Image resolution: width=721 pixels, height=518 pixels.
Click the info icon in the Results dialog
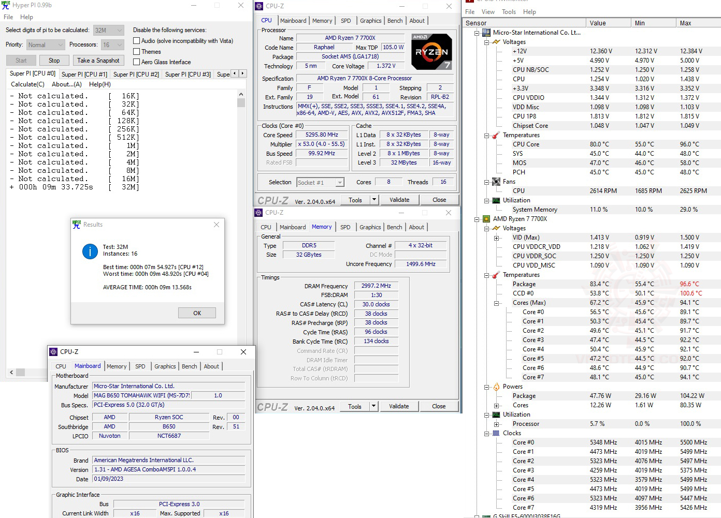click(90, 251)
